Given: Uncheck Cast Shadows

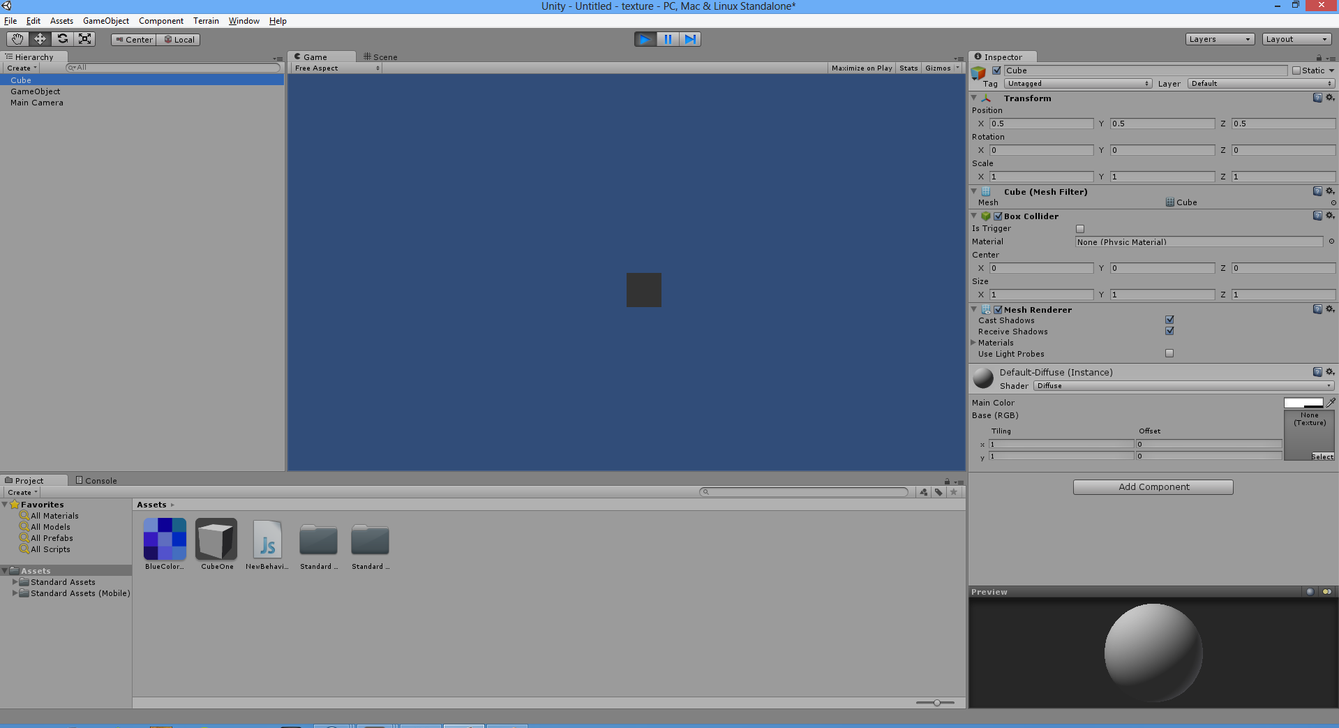Looking at the screenshot, I should (x=1169, y=320).
